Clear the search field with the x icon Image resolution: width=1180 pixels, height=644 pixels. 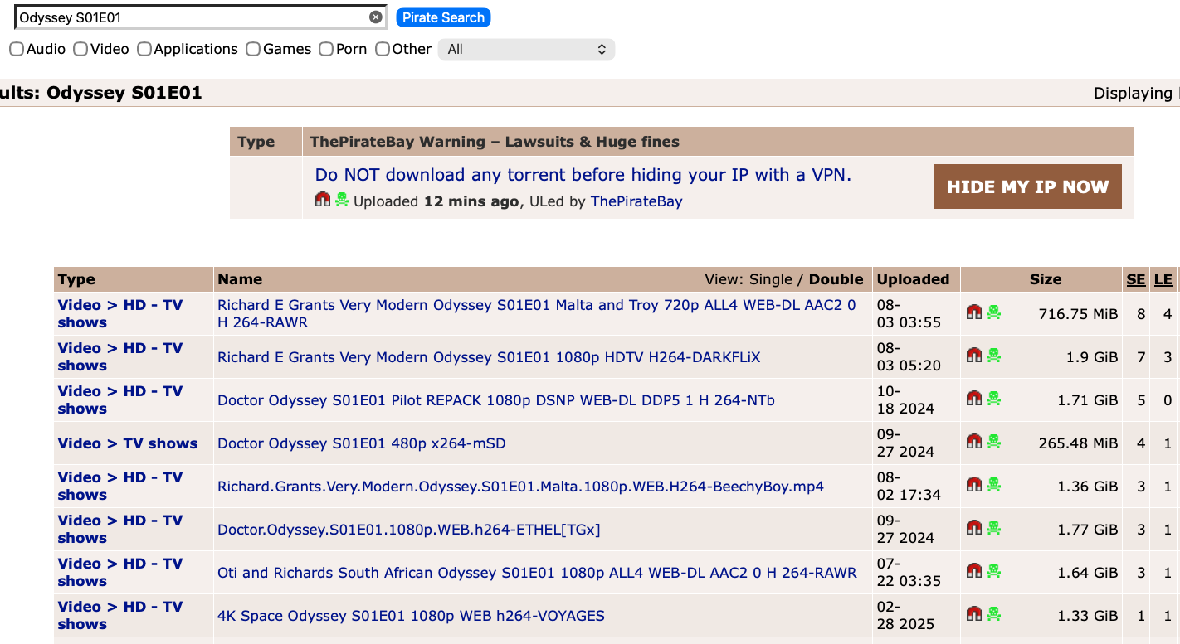pyautogui.click(x=376, y=17)
